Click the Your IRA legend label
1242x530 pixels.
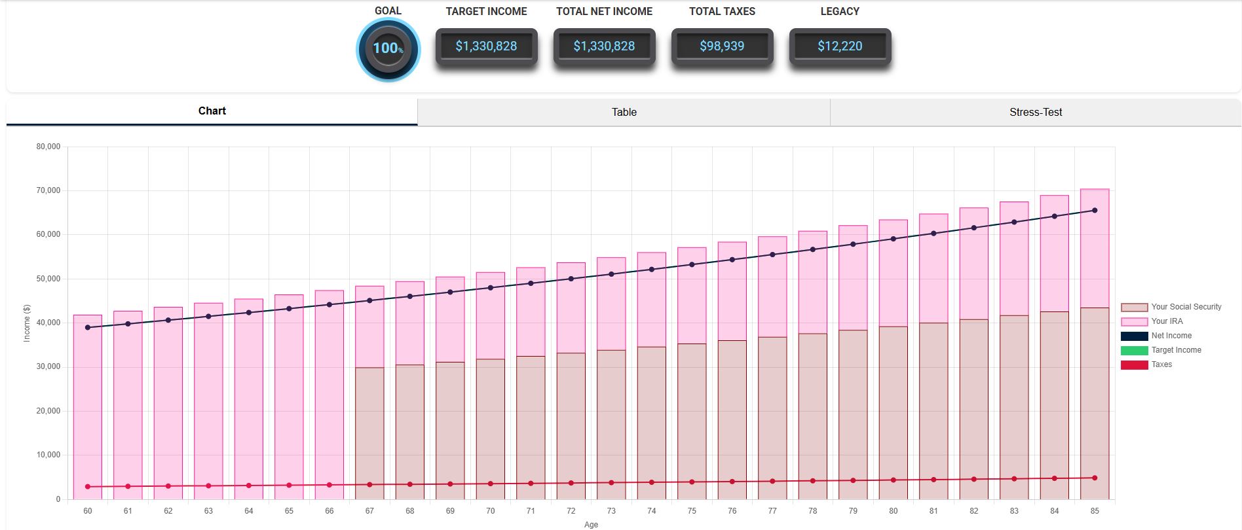tap(1167, 321)
